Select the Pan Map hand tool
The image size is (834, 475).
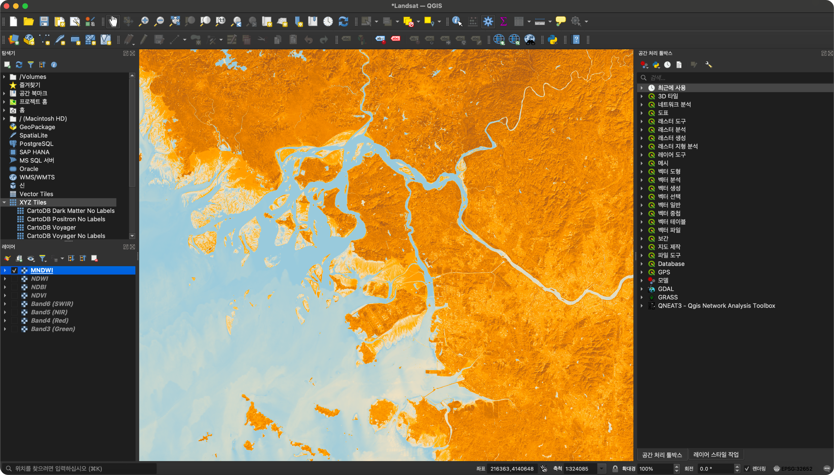[x=113, y=21]
